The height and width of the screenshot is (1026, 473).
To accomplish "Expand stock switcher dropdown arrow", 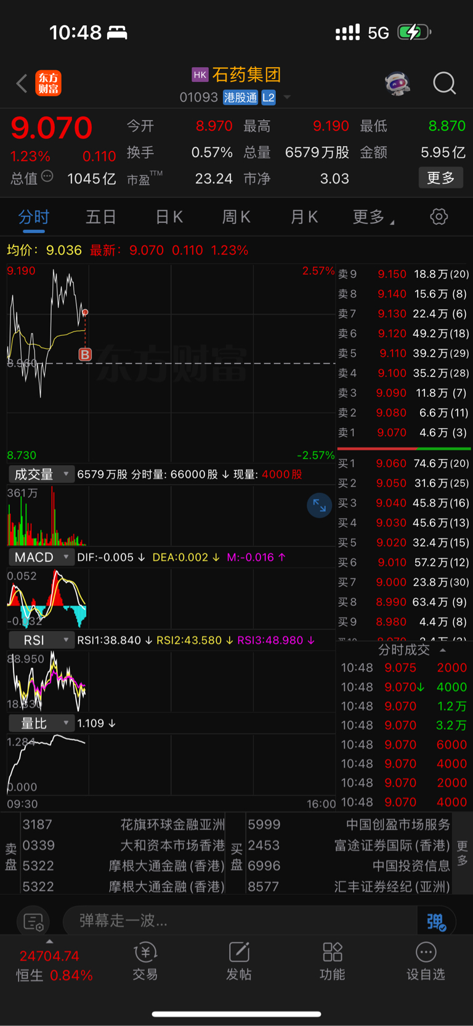I will pos(287,97).
